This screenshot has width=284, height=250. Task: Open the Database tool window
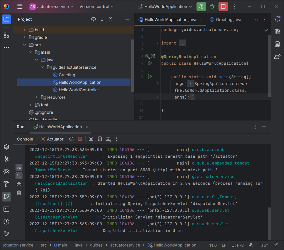277,44
